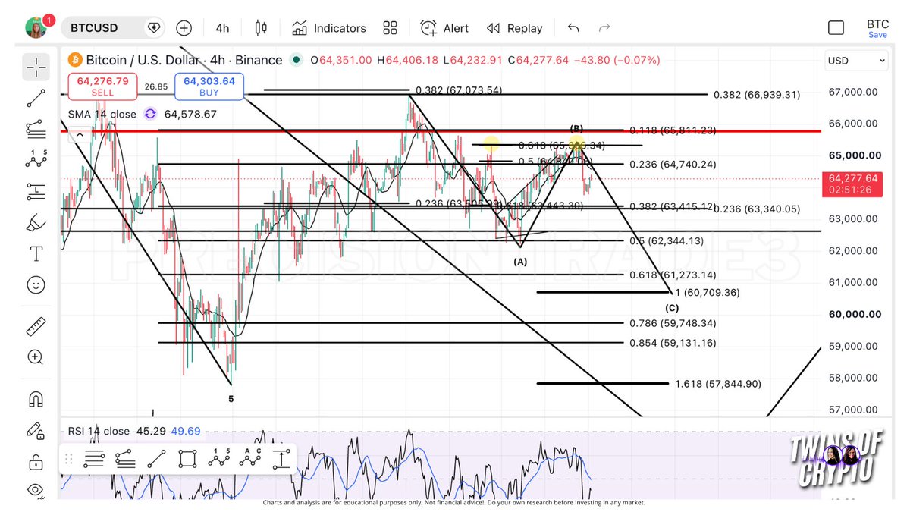Screen dimensions: 910x512
Task: Open the BTCUSD symbol search
Action: tap(94, 28)
